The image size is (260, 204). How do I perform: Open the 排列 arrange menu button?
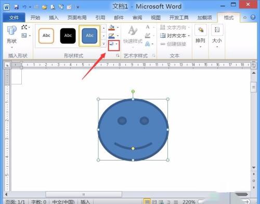201,37
